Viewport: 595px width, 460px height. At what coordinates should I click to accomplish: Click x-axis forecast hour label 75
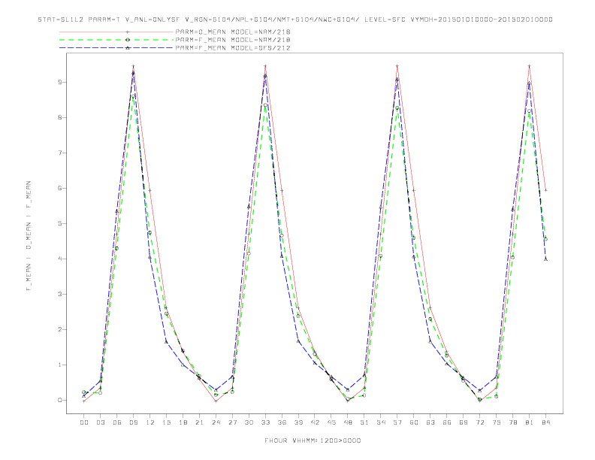point(497,422)
